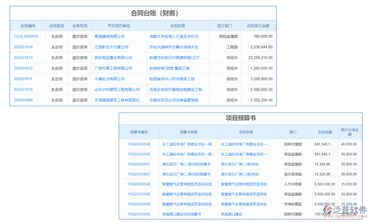Viewport: 371px width, 222px height.
Task: Click the 合同签订金额 column header
Action: [x=257, y=26]
